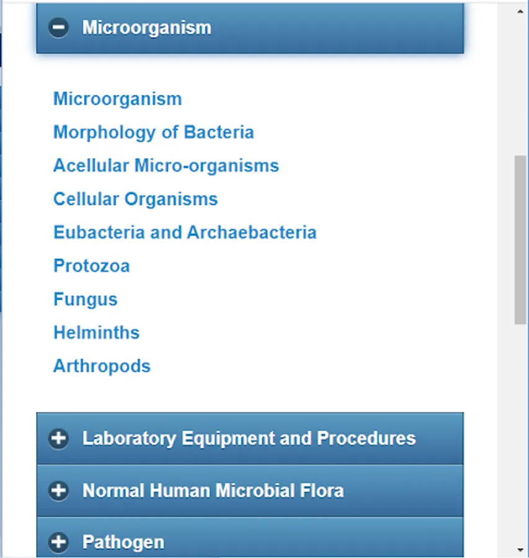The height and width of the screenshot is (558, 529).
Task: Click the vertical scrollbar thumb
Action: coord(520,239)
